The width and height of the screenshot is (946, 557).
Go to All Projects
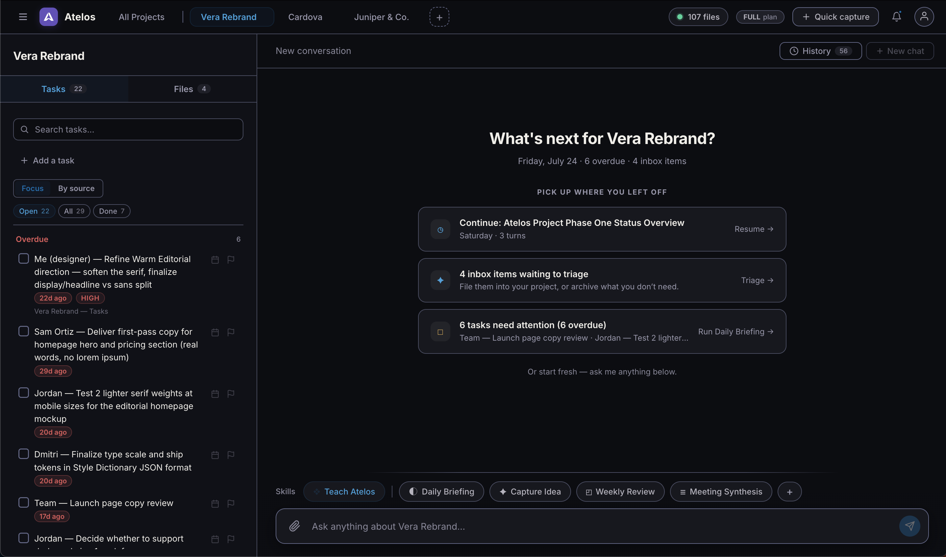point(141,17)
